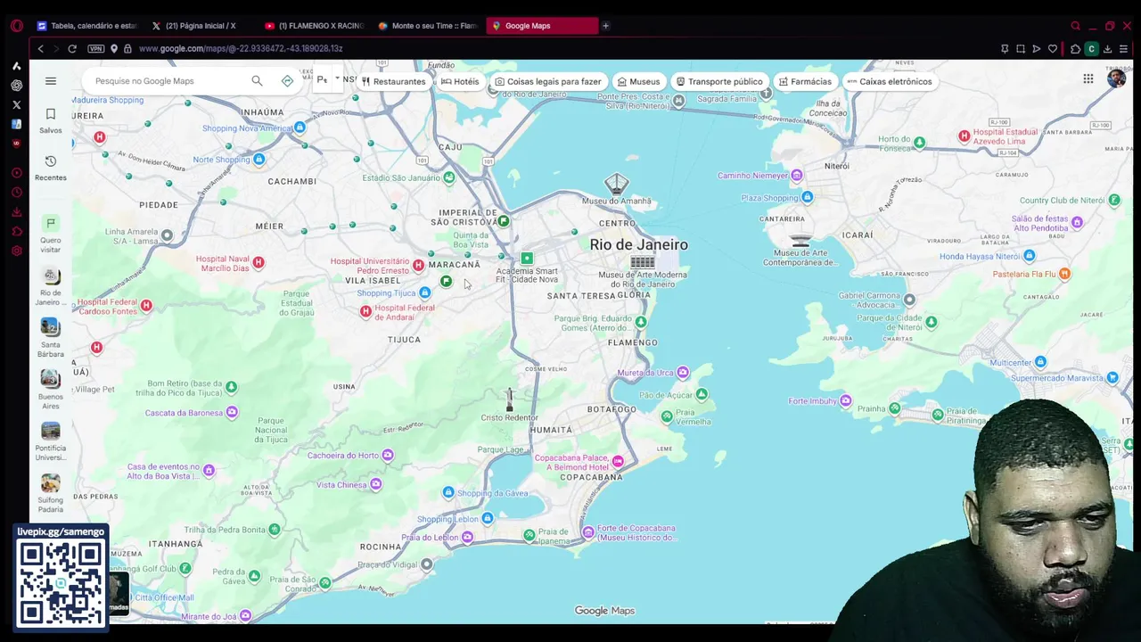
Task: Click Rio de Janeiro city label
Action: [x=638, y=244]
